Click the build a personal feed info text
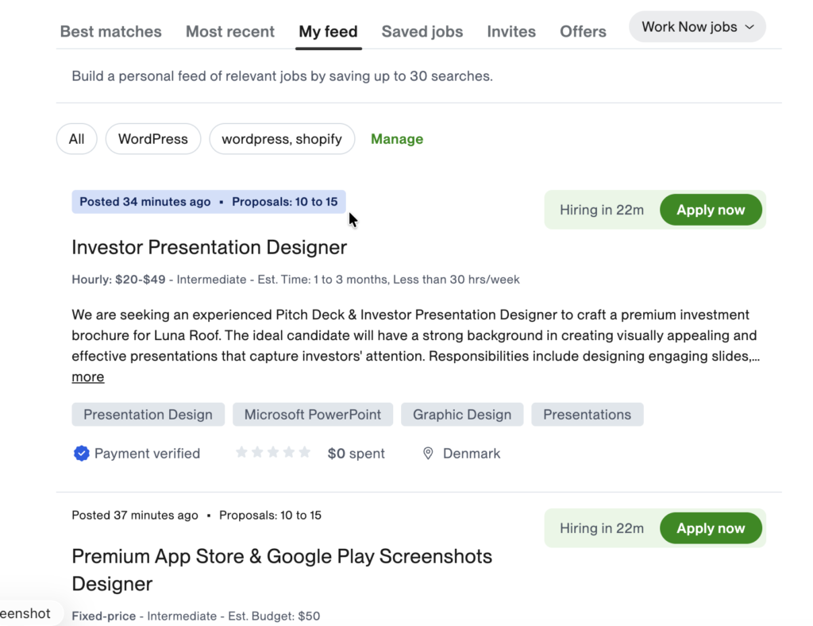The width and height of the screenshot is (813, 626). pos(282,76)
